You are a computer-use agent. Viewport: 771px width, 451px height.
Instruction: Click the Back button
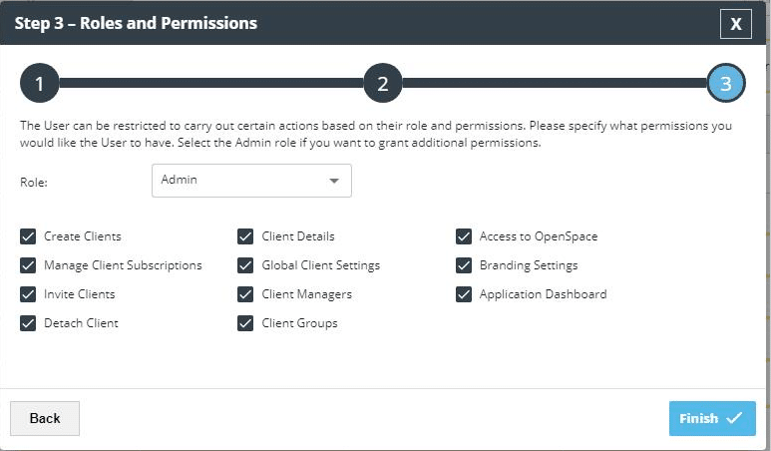click(45, 418)
